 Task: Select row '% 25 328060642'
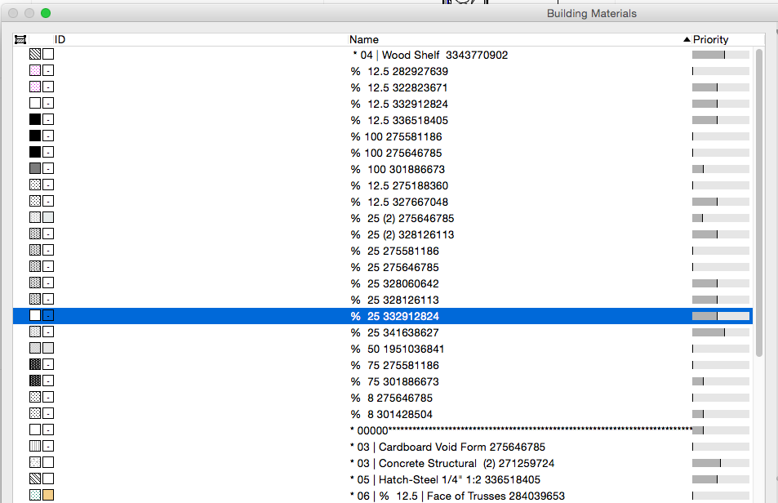[x=383, y=283]
